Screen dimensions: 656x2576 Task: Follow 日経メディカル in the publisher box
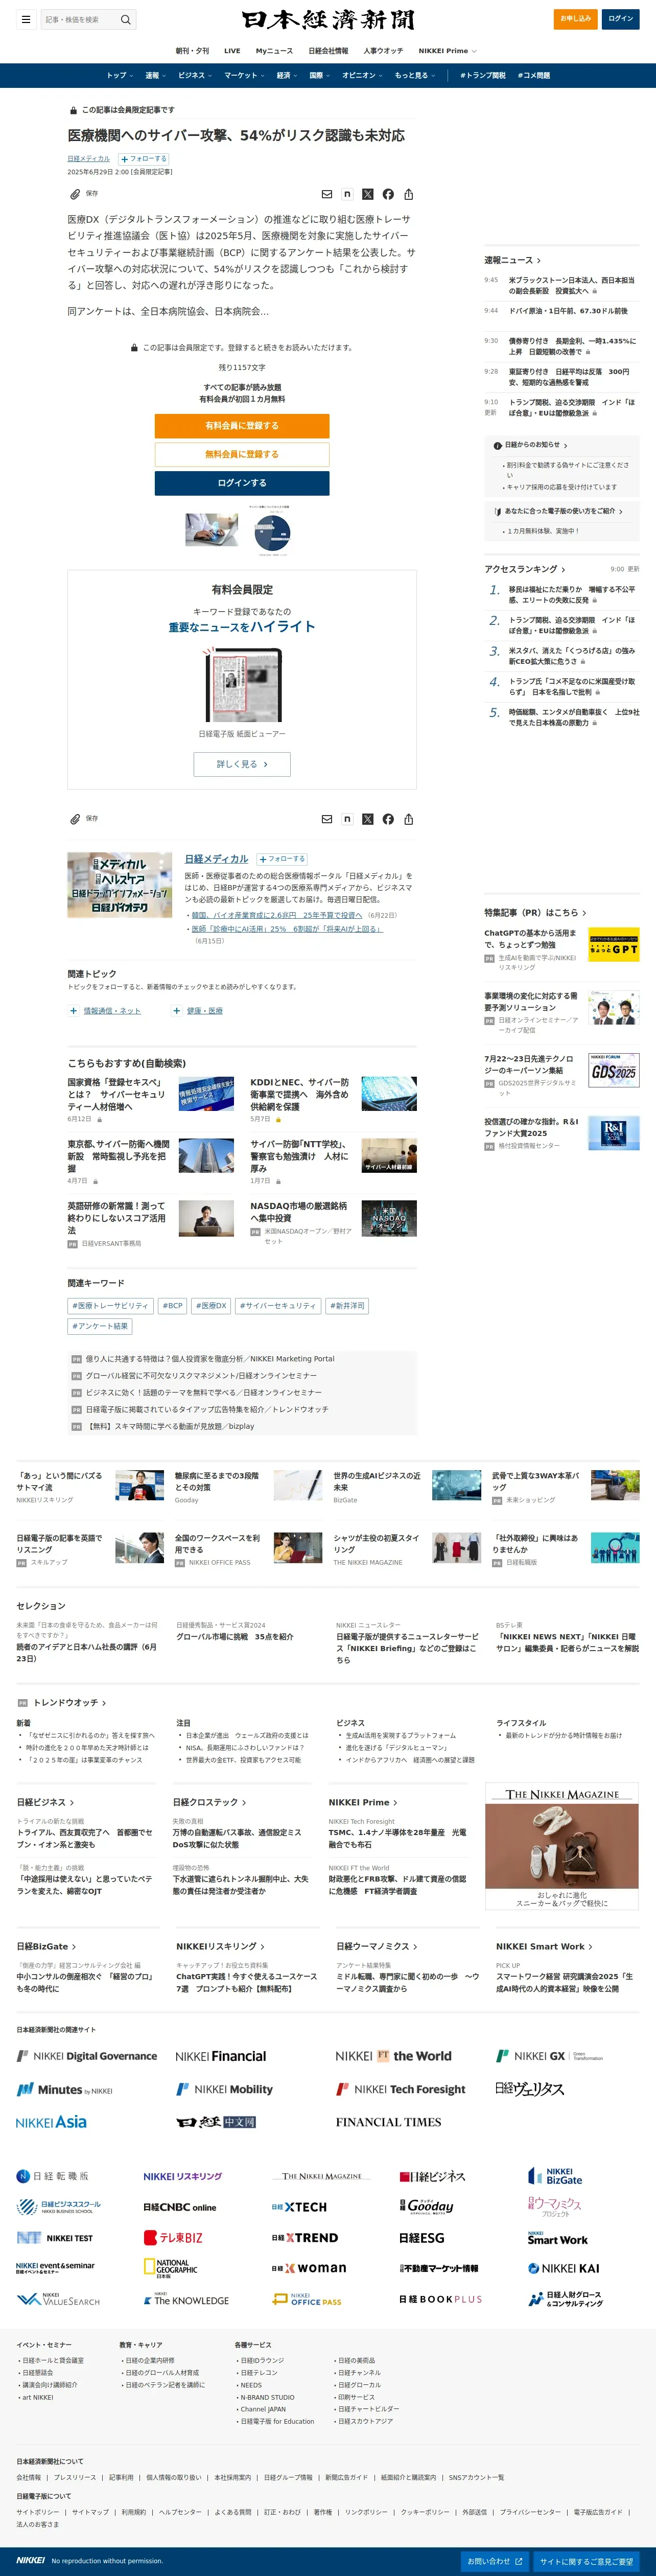tap(282, 859)
